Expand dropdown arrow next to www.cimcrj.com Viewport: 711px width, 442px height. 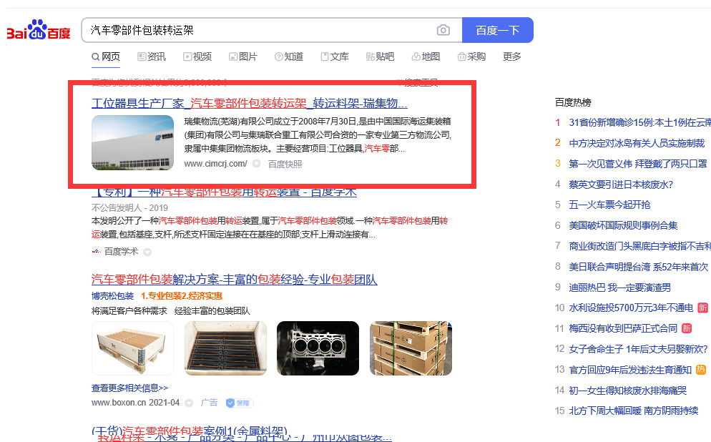point(257,164)
